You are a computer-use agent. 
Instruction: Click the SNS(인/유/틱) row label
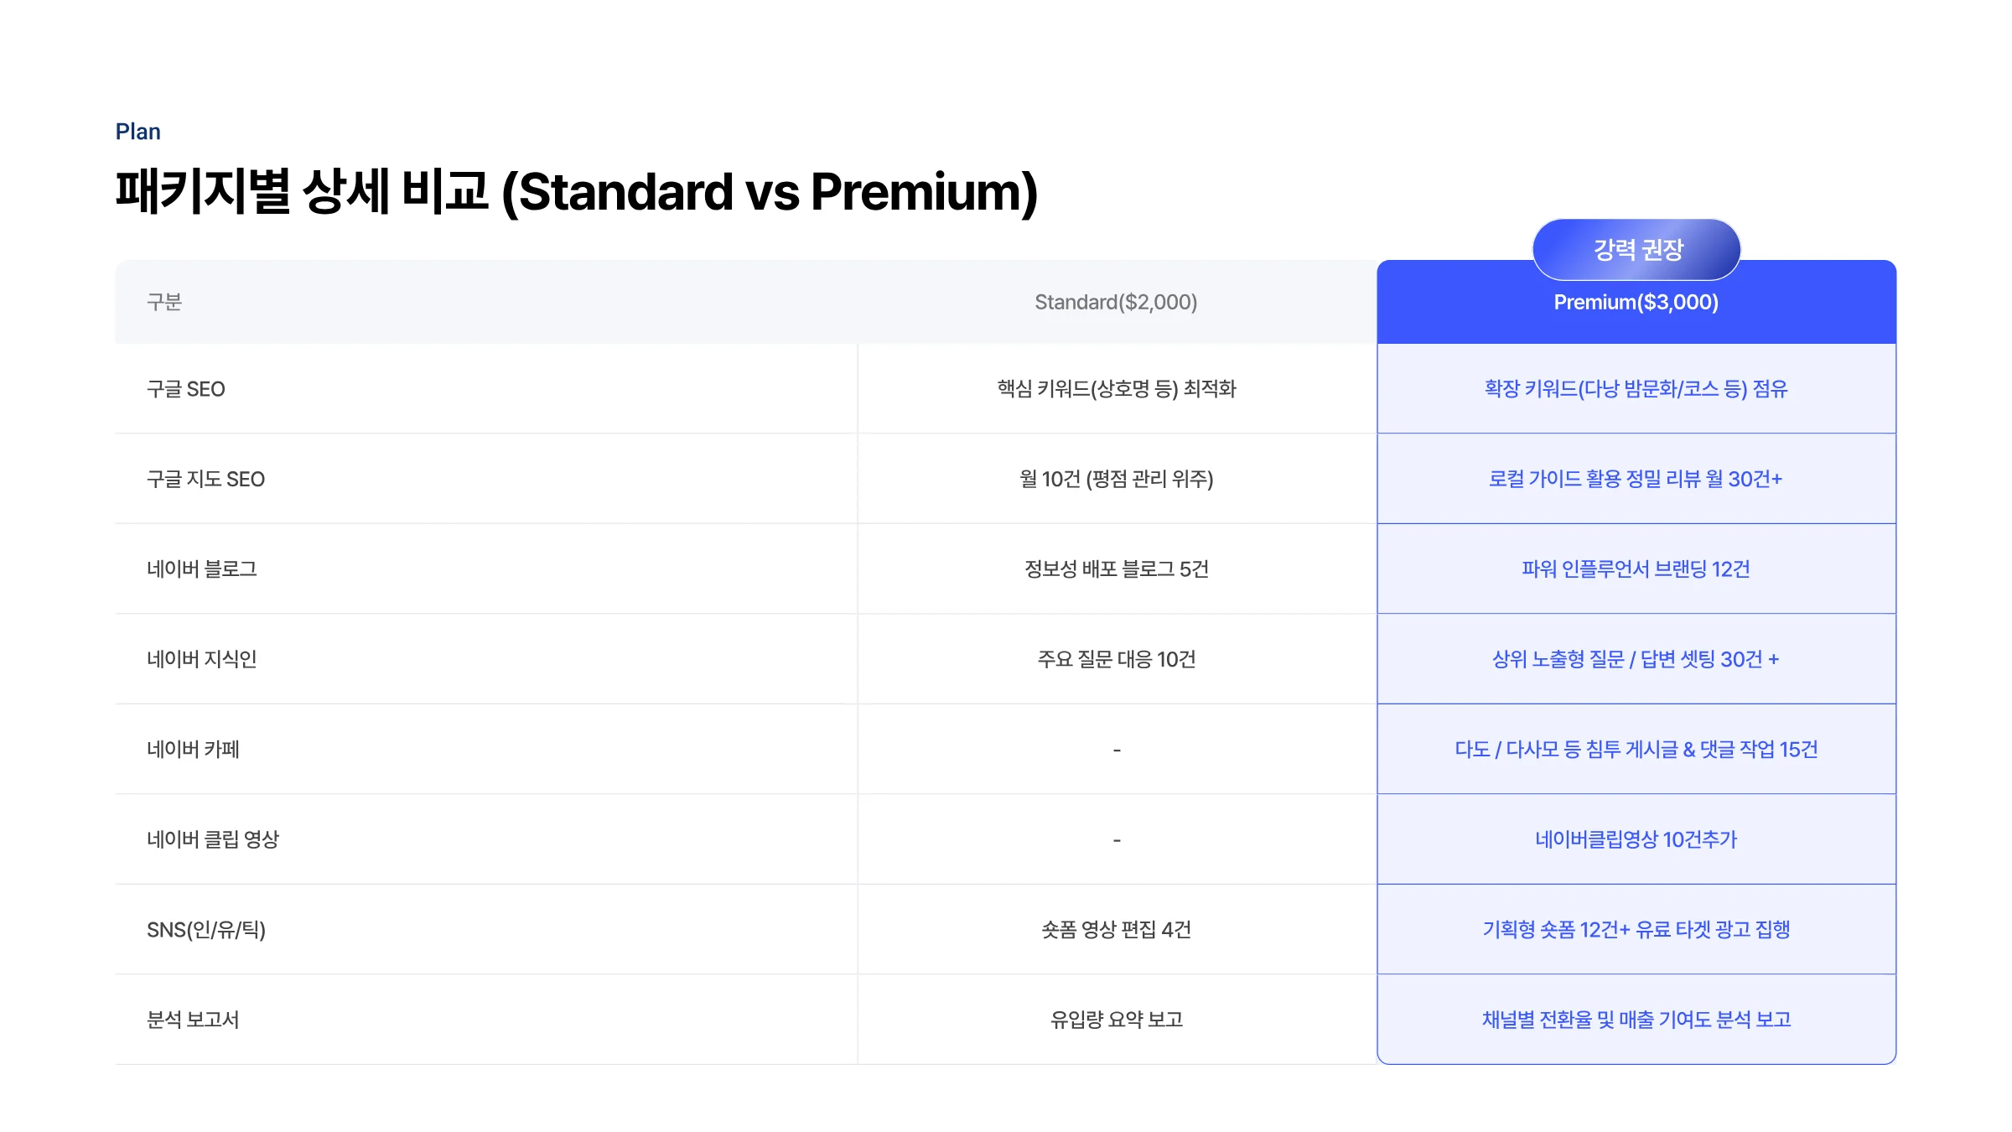click(x=206, y=929)
